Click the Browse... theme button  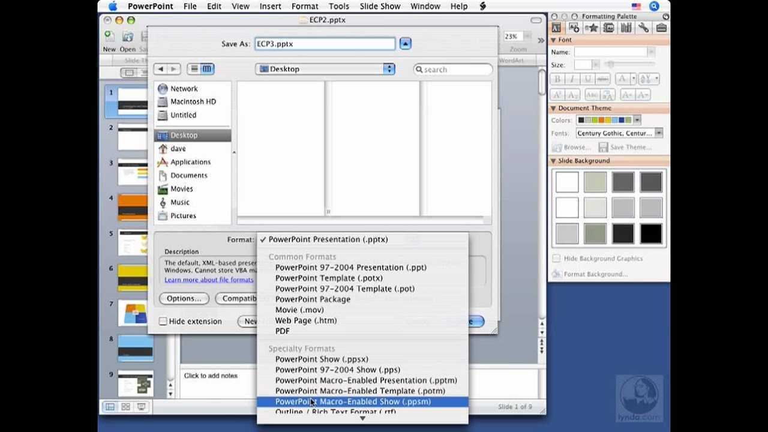coord(571,147)
